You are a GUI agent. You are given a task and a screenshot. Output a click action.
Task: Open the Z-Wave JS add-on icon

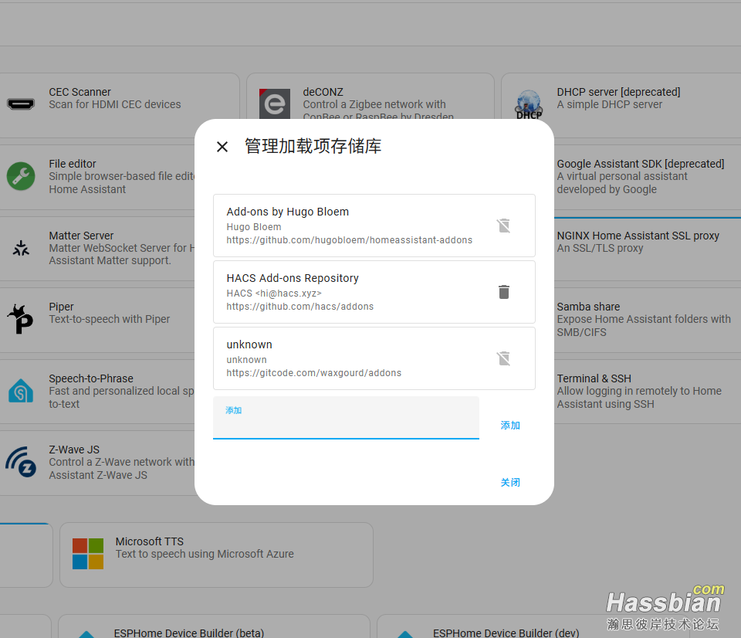[21, 462]
